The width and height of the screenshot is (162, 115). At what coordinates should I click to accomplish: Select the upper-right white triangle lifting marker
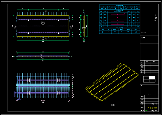[59, 20]
